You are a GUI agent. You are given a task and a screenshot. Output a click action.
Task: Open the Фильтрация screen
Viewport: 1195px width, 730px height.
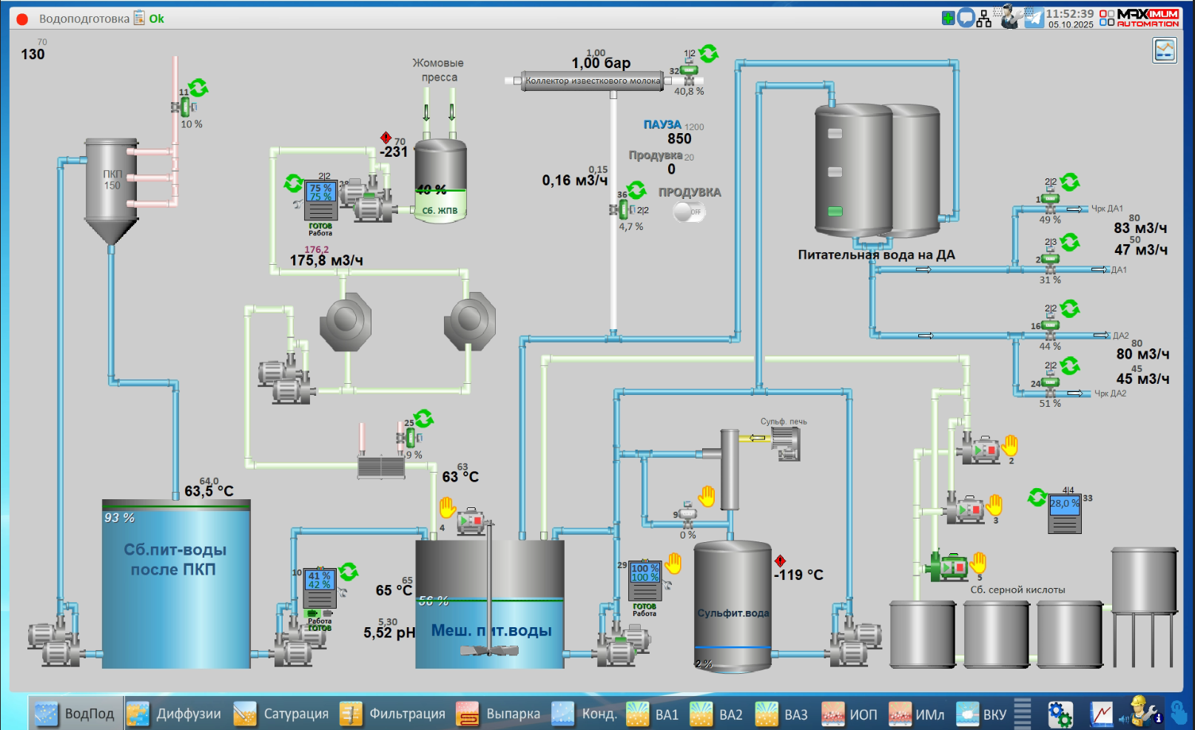point(393,714)
